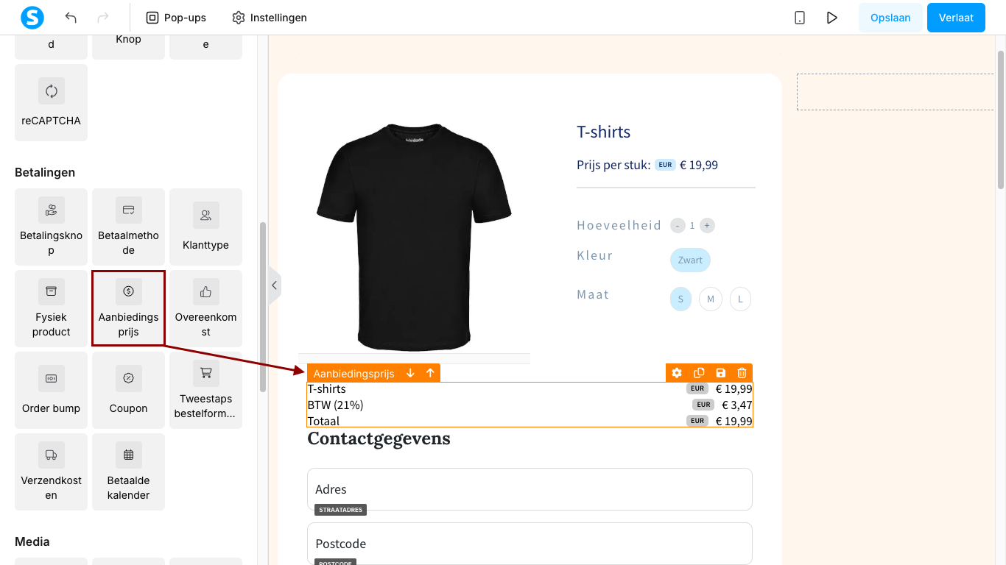
Task: Click the Totaal row label
Action: (x=323, y=421)
